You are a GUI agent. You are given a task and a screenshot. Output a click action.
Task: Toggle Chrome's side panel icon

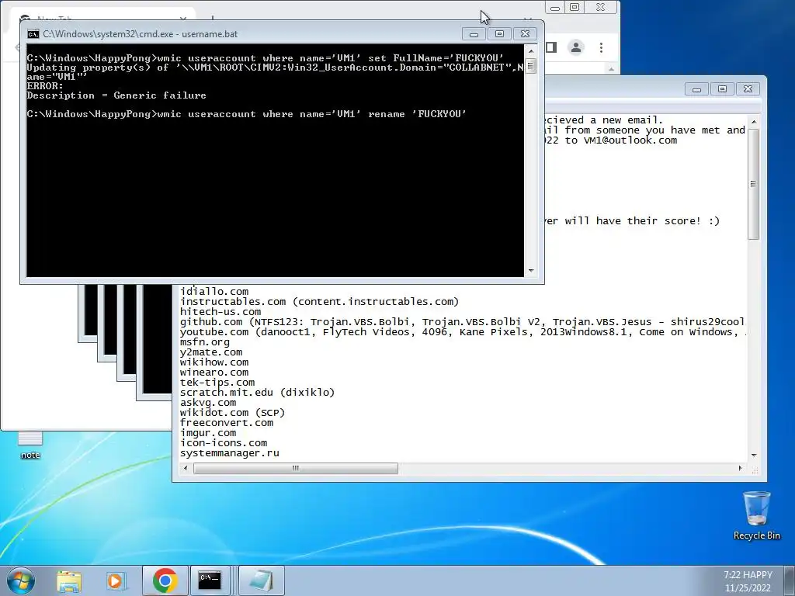pyautogui.click(x=551, y=47)
